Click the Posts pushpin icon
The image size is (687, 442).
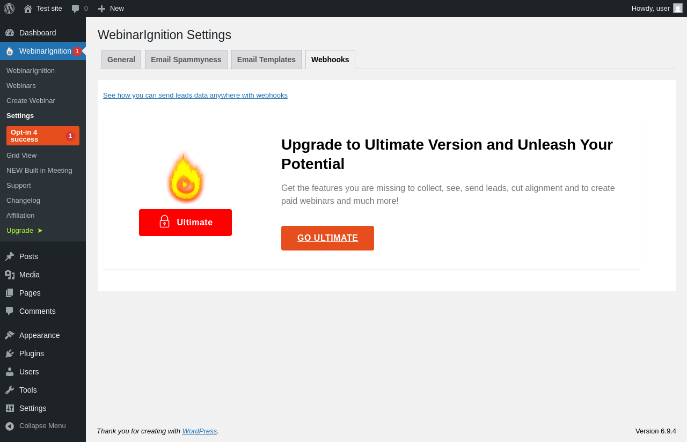10,256
